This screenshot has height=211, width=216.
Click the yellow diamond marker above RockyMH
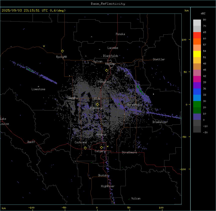63,51
